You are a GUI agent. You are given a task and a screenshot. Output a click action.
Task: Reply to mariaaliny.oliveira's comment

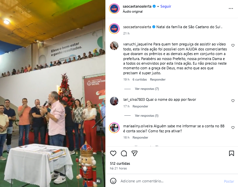point(140,138)
